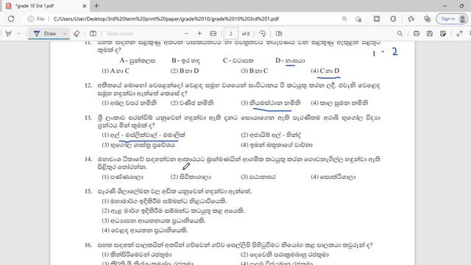Click the page number field showing 2
Screen dimensions: 471x265
[x=230, y=34]
